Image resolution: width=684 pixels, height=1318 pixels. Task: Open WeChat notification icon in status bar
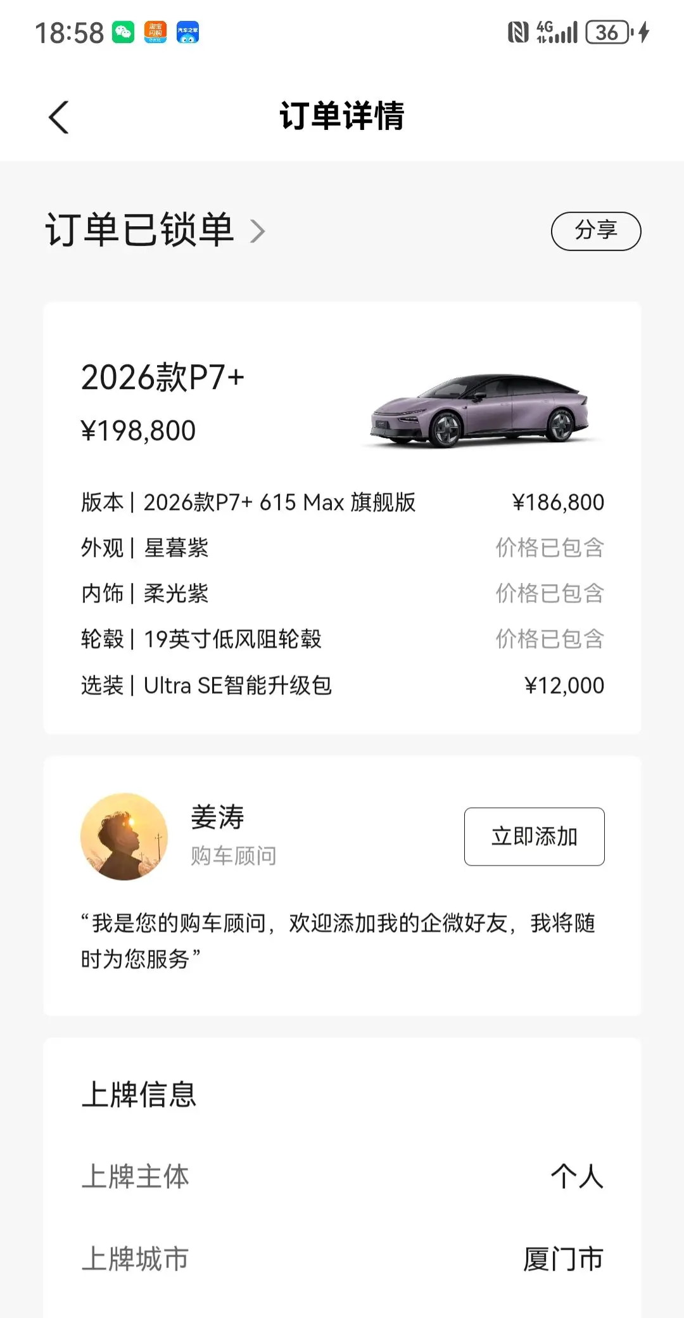pos(123,32)
